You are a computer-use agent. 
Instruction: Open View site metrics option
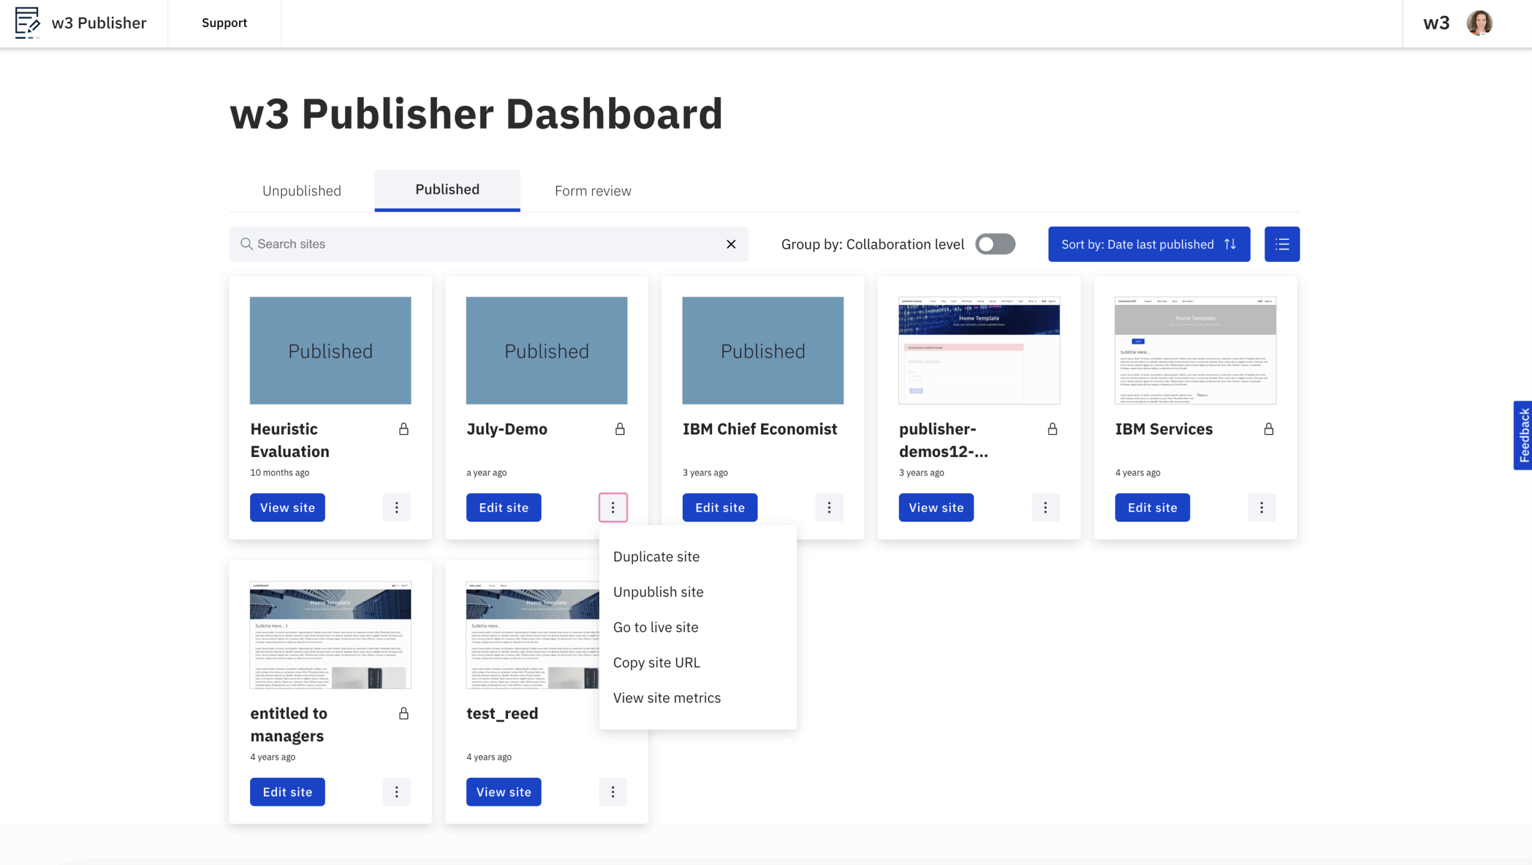pyautogui.click(x=698, y=698)
